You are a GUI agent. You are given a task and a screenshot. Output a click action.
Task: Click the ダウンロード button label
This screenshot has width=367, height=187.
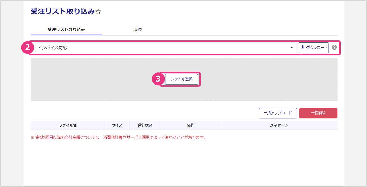[317, 47]
